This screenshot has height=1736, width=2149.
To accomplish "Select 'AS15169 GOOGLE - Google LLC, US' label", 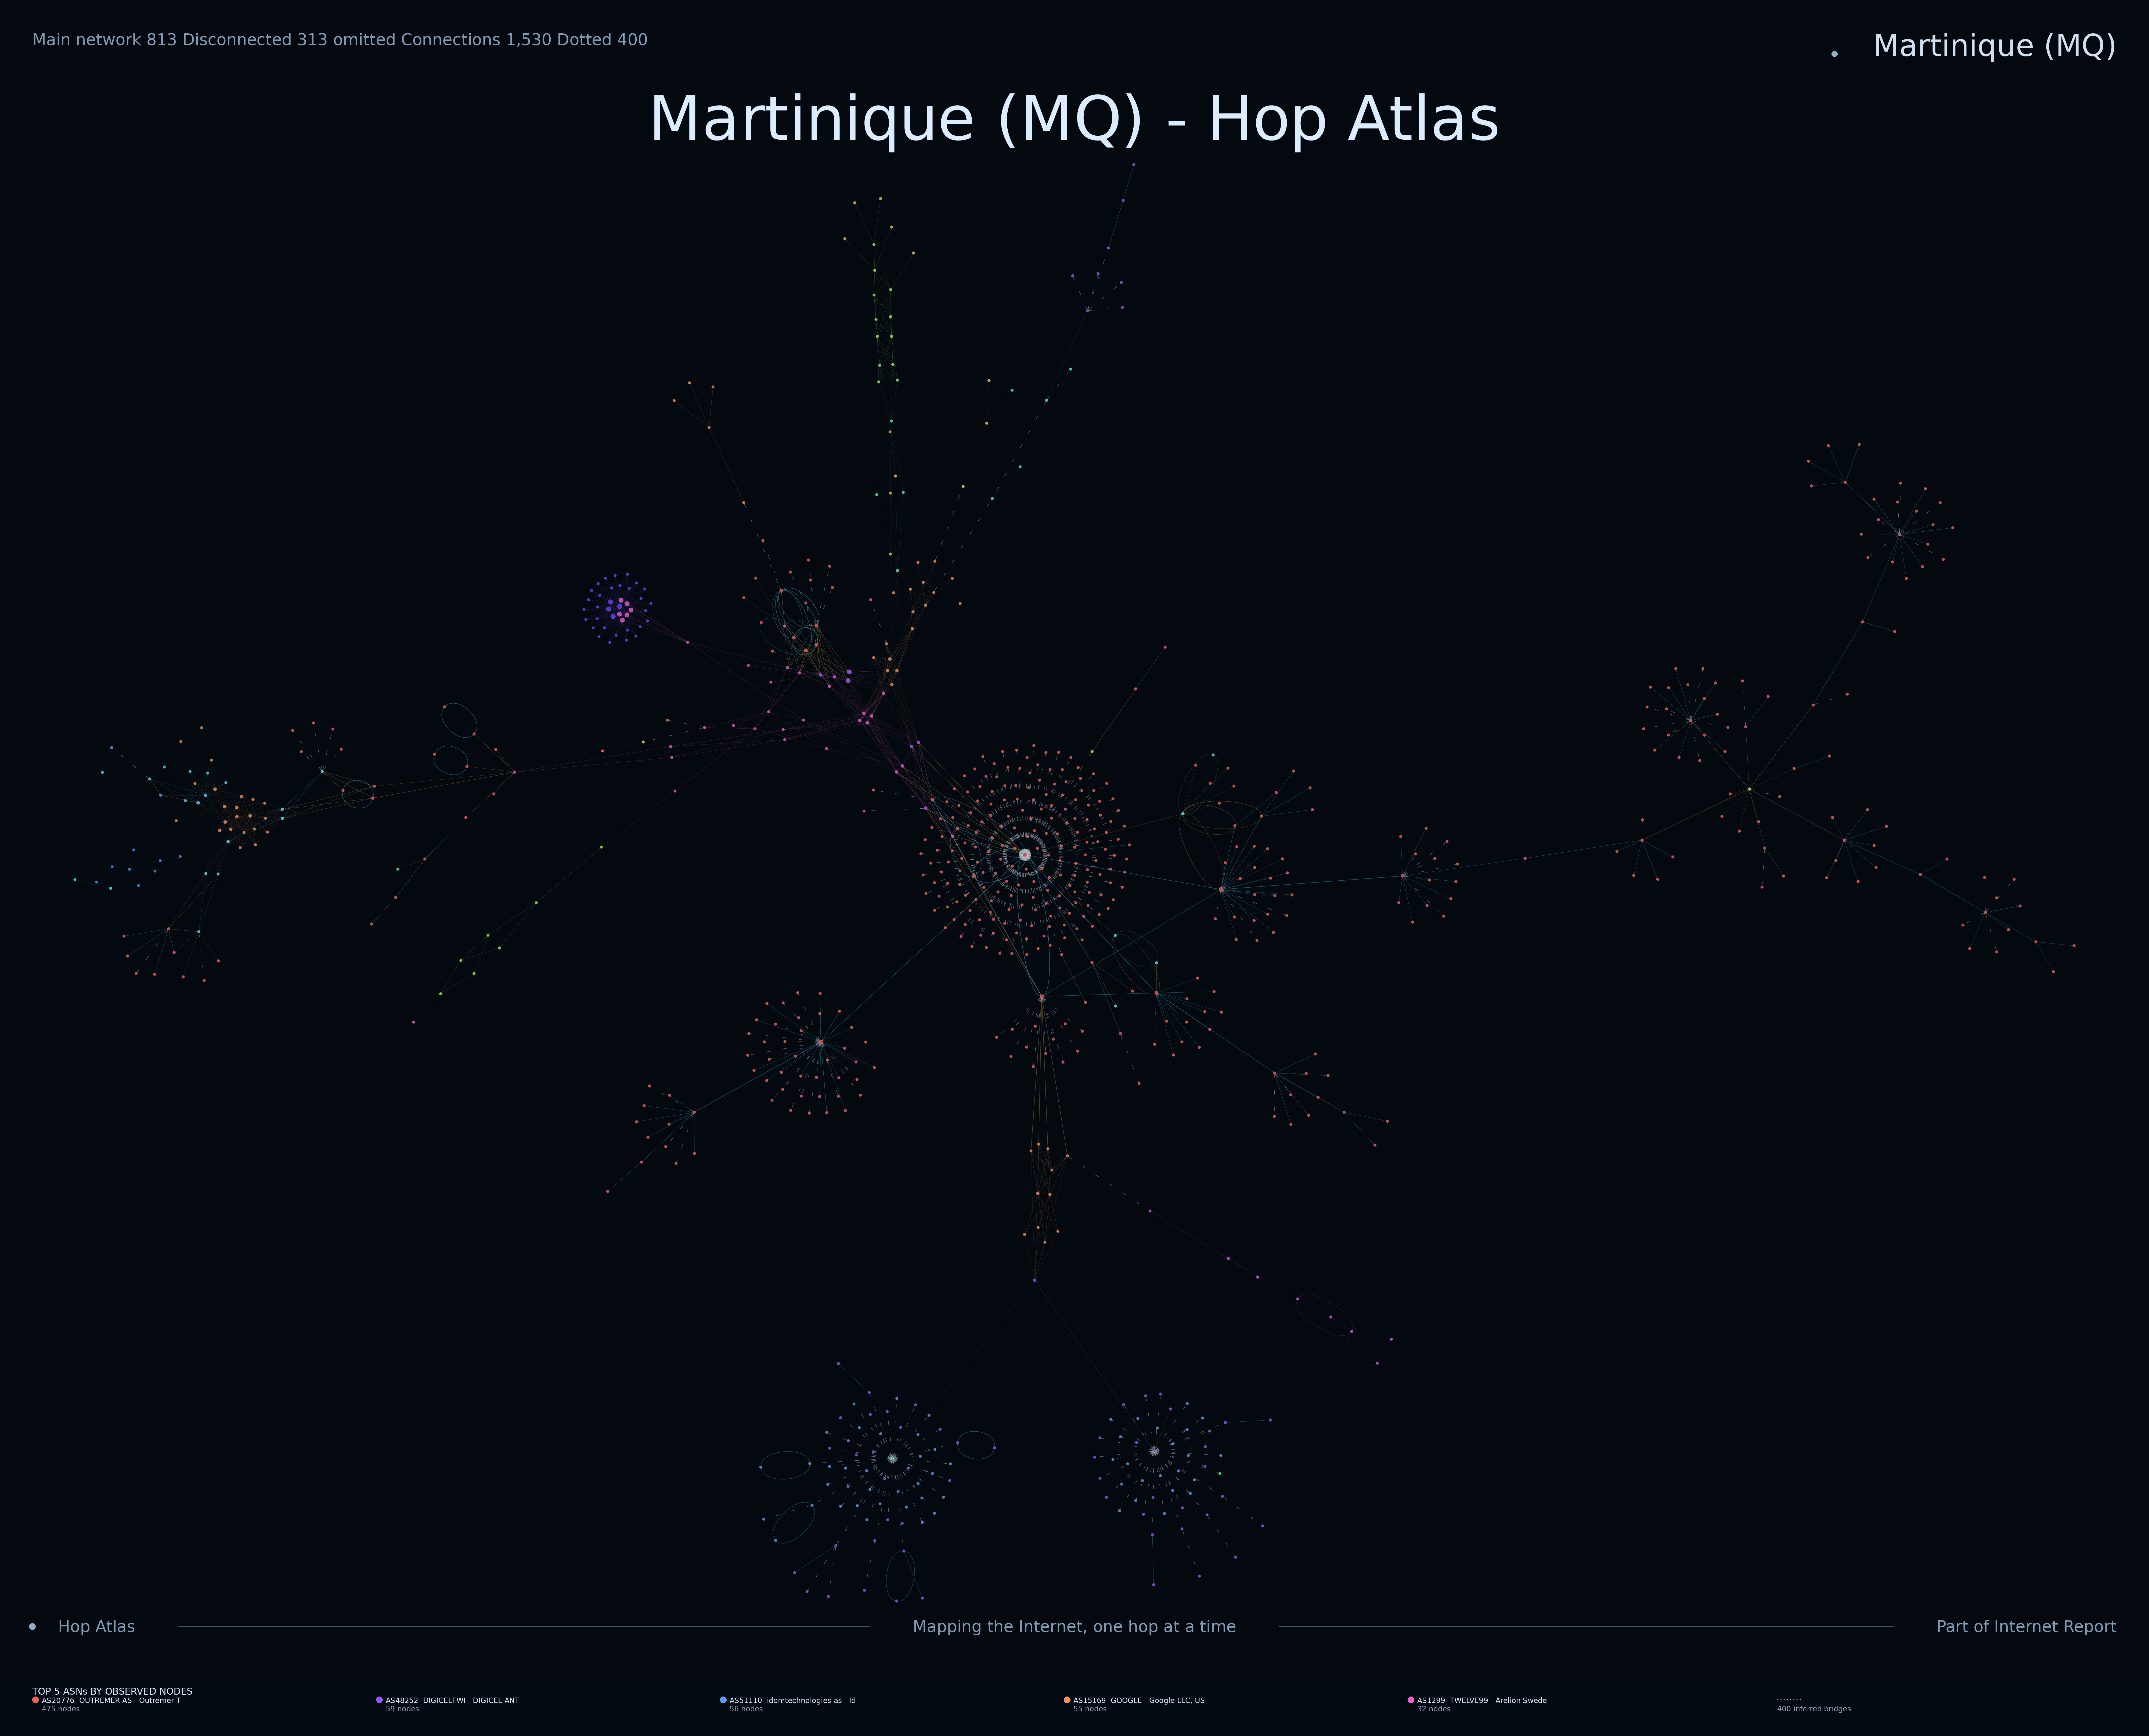I will 1139,1700.
